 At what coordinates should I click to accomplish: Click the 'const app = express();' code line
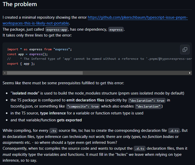click(x=27, y=54)
